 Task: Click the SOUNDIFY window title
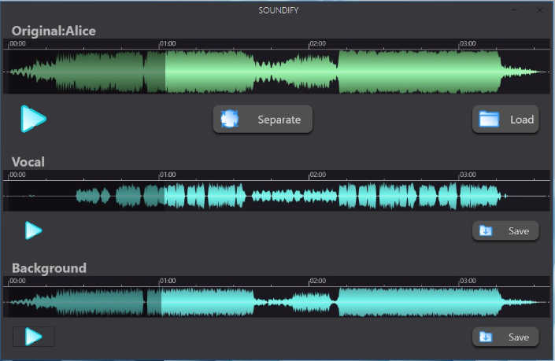tap(279, 10)
